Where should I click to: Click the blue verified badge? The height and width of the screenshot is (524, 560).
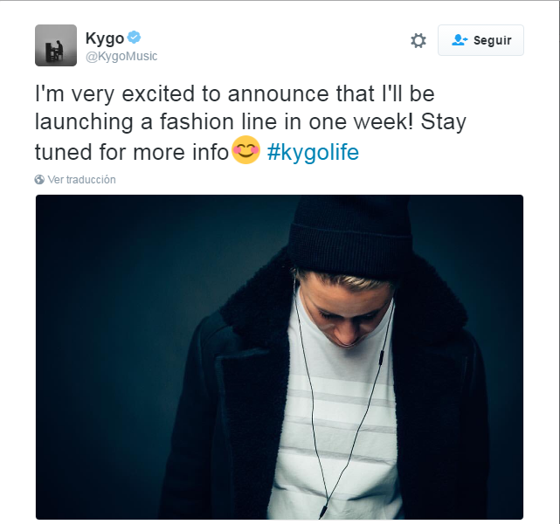[x=134, y=38]
